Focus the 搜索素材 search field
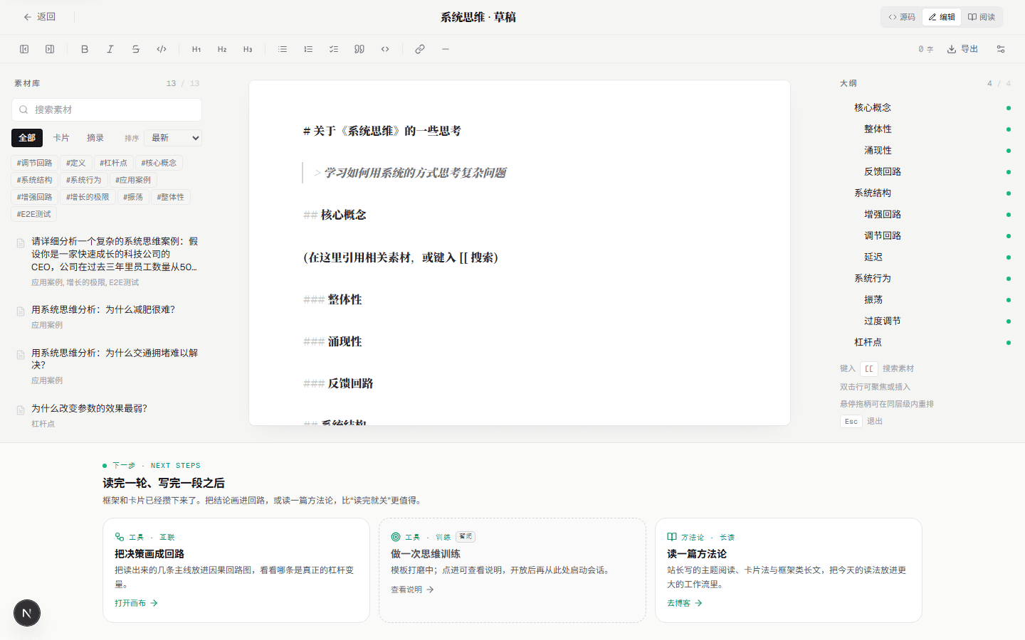Screen dimensions: 1025x640 click(x=107, y=110)
